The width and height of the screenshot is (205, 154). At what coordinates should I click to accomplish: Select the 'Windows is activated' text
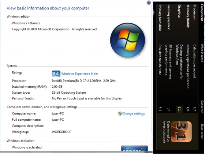tap(27, 147)
